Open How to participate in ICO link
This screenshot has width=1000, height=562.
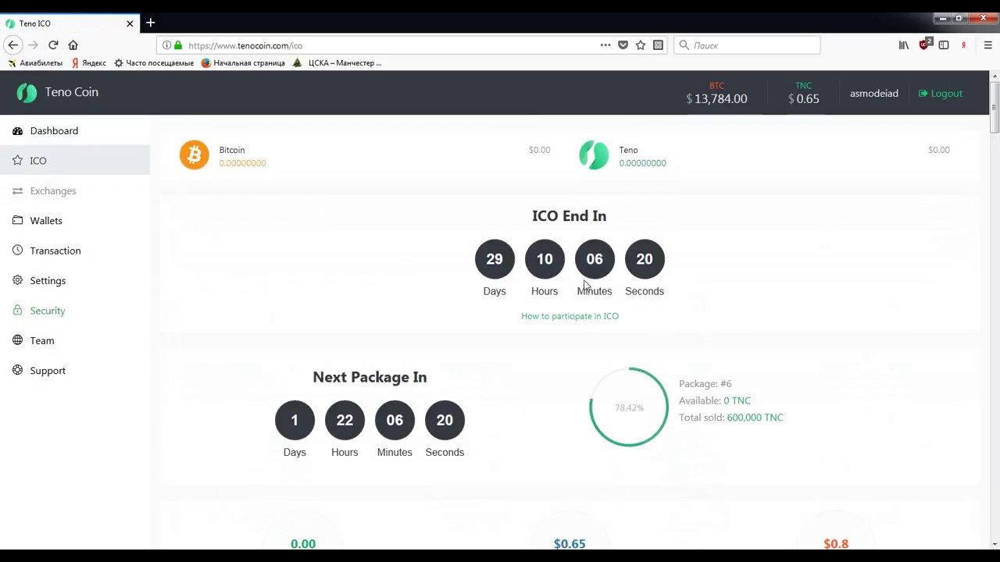[570, 316]
